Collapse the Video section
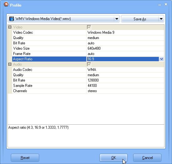Image resolution: width=172 pixels, height=164 pixels. pos(10,27)
